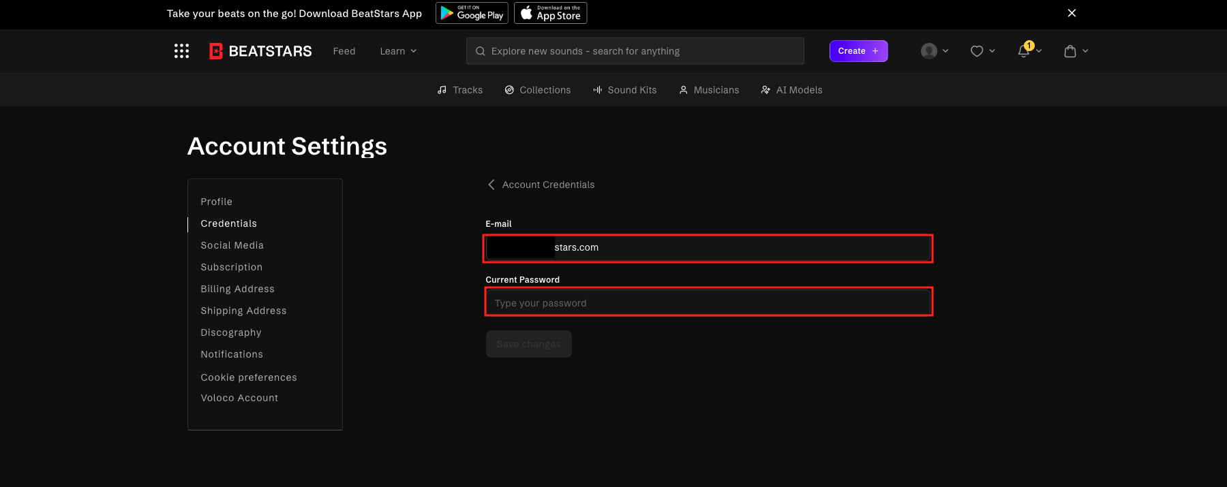Get the app on Google Play

472,13
